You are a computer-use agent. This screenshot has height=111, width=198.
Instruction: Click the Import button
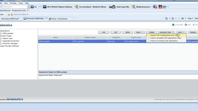[x=181, y=32]
